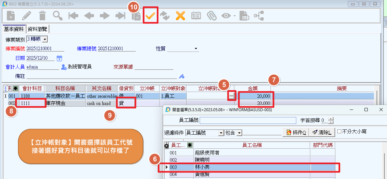Click the orange X cancel icon

point(180,16)
